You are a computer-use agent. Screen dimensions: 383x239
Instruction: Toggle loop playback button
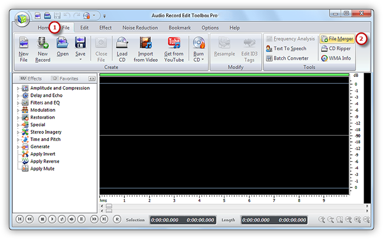tap(62, 219)
